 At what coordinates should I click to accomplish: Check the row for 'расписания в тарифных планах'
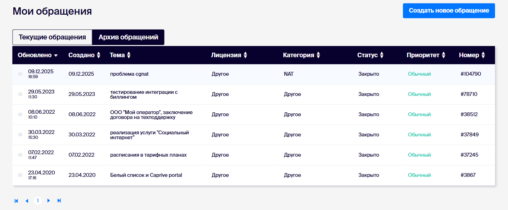pyautogui.click(x=20, y=155)
